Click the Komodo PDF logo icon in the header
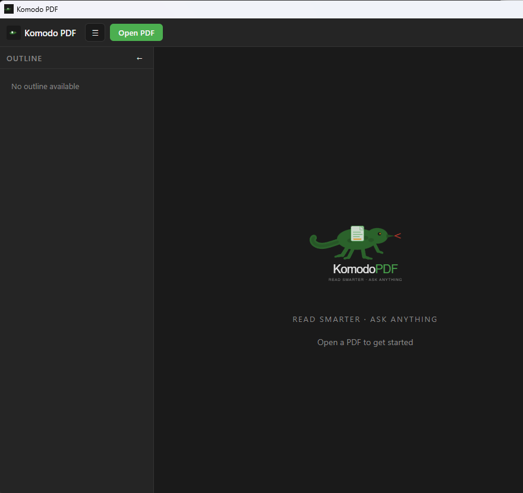The width and height of the screenshot is (523, 493). click(x=14, y=33)
